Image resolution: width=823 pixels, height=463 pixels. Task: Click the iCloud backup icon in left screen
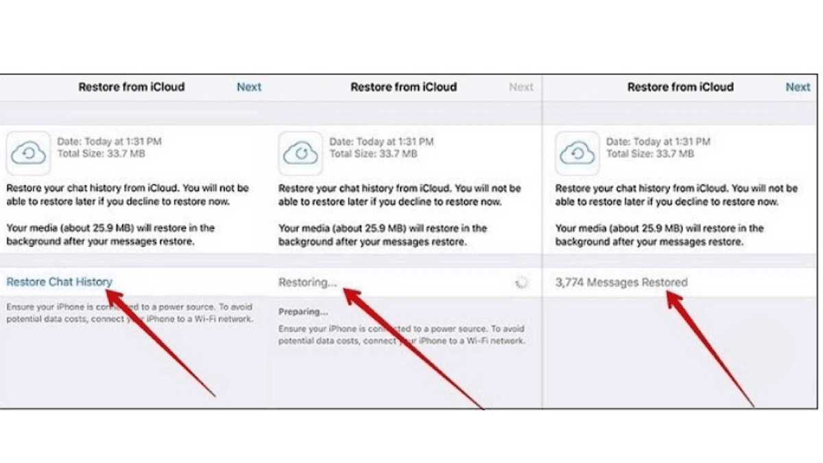point(28,154)
